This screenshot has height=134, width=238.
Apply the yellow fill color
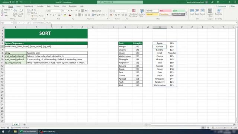65,15
